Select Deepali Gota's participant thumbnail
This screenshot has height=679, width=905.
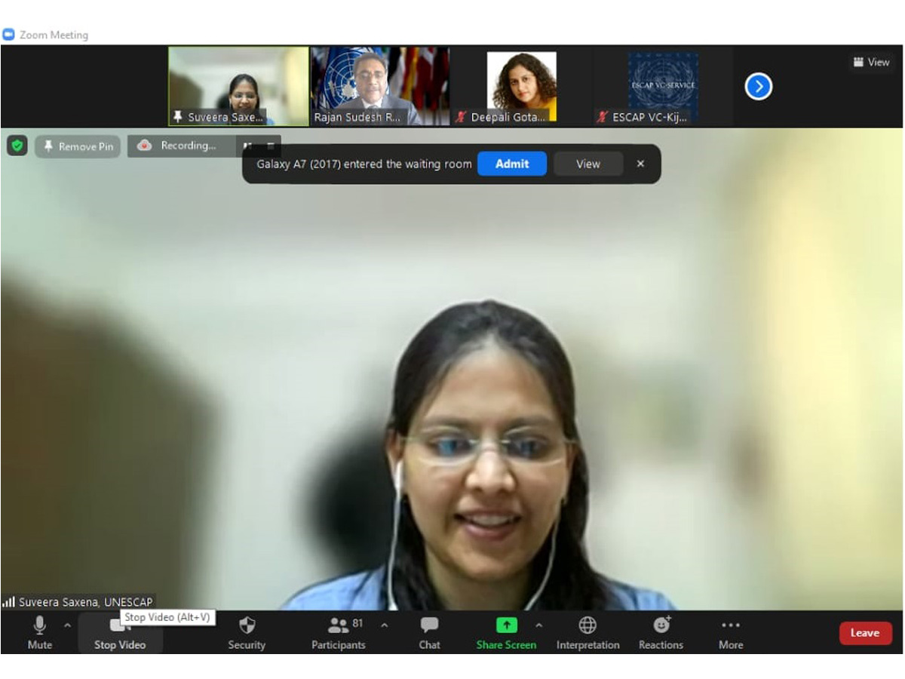(521, 86)
